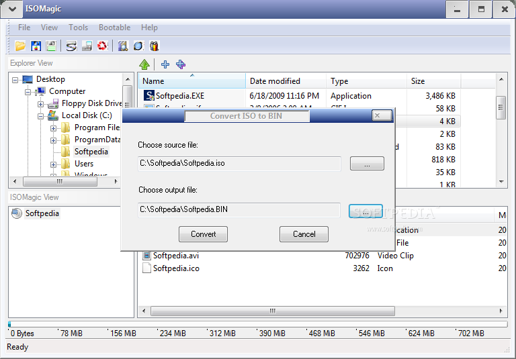
Task: Select the Softpedia.EXE application icon
Action: pyautogui.click(x=148, y=96)
